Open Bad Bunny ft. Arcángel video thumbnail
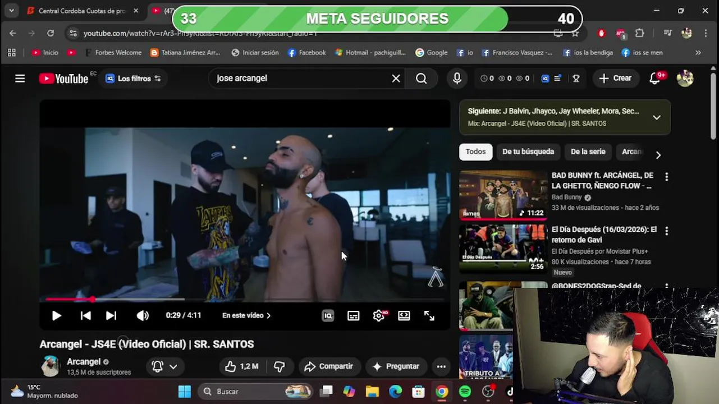719x404 pixels. point(503,195)
